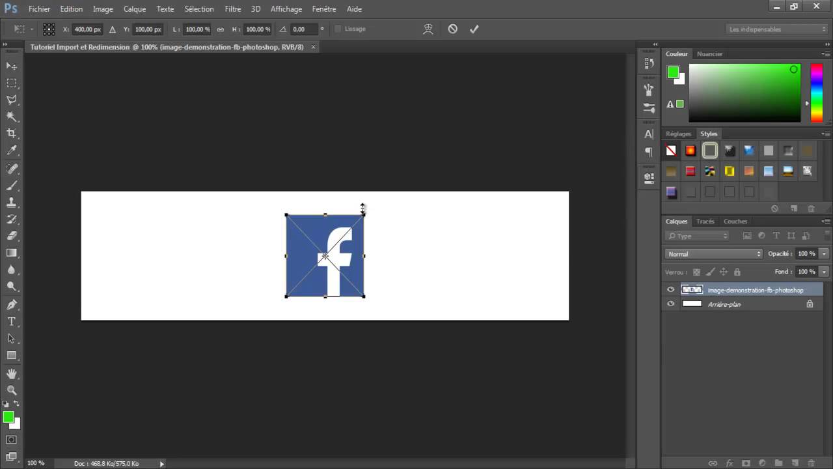Commit the transform with the checkmark
Viewport: 833px width, 469px height.
(474, 29)
